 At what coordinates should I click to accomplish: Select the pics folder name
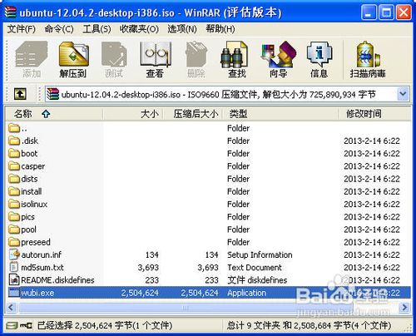27,217
